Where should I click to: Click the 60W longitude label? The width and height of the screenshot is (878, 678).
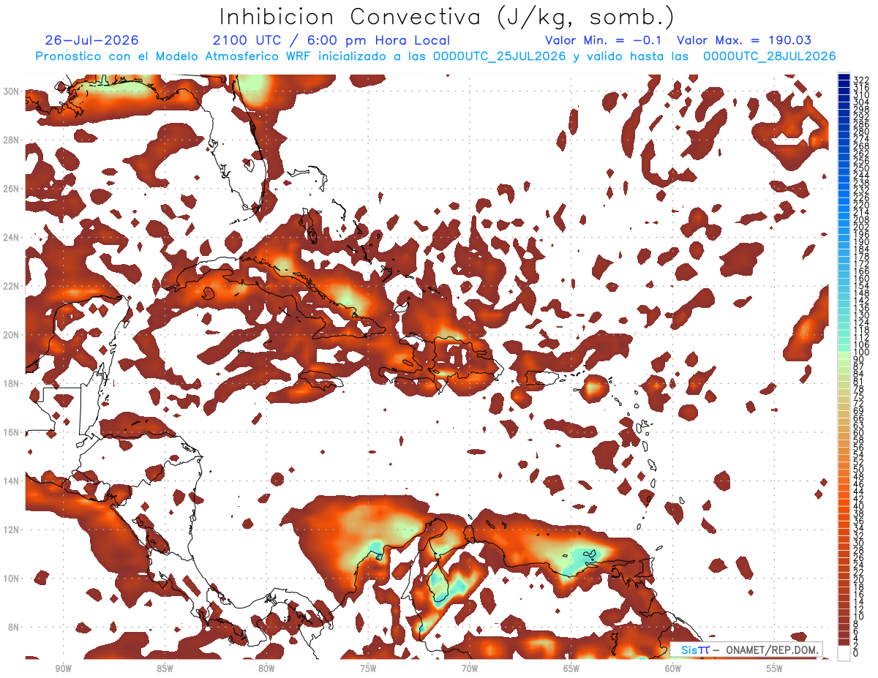pos(673,668)
